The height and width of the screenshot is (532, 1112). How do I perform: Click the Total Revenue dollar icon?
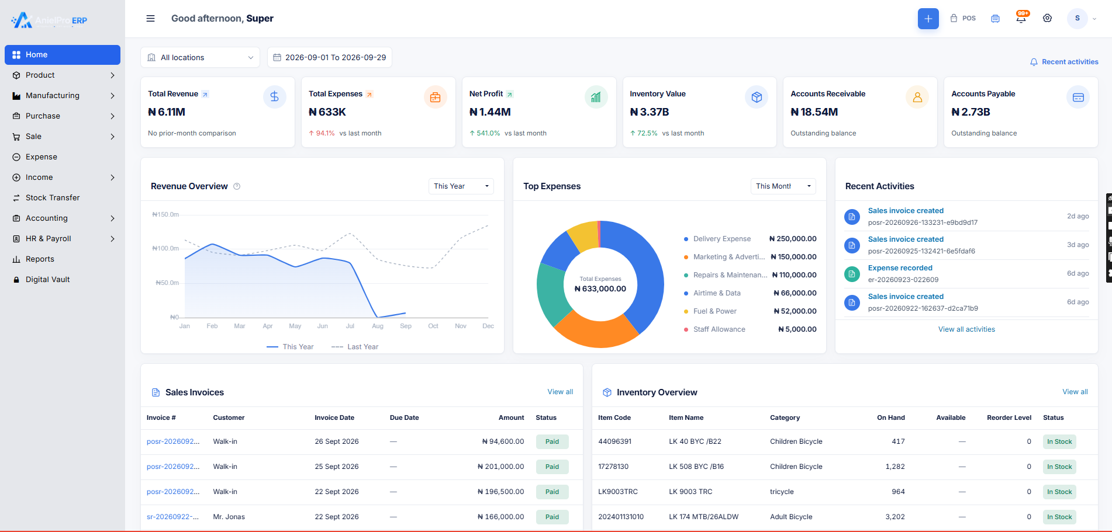tap(274, 97)
